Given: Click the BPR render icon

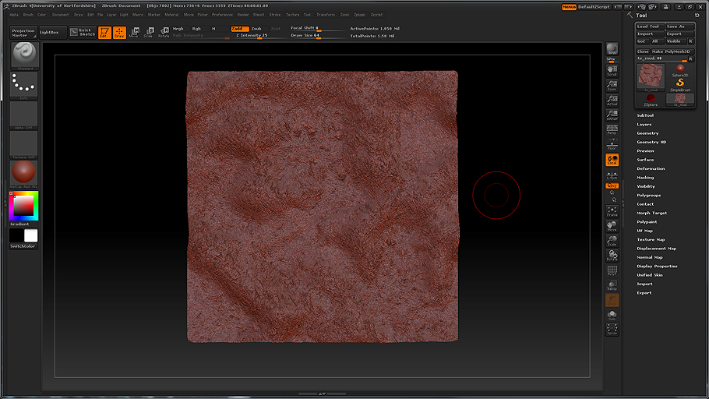Looking at the screenshot, I should [x=612, y=49].
